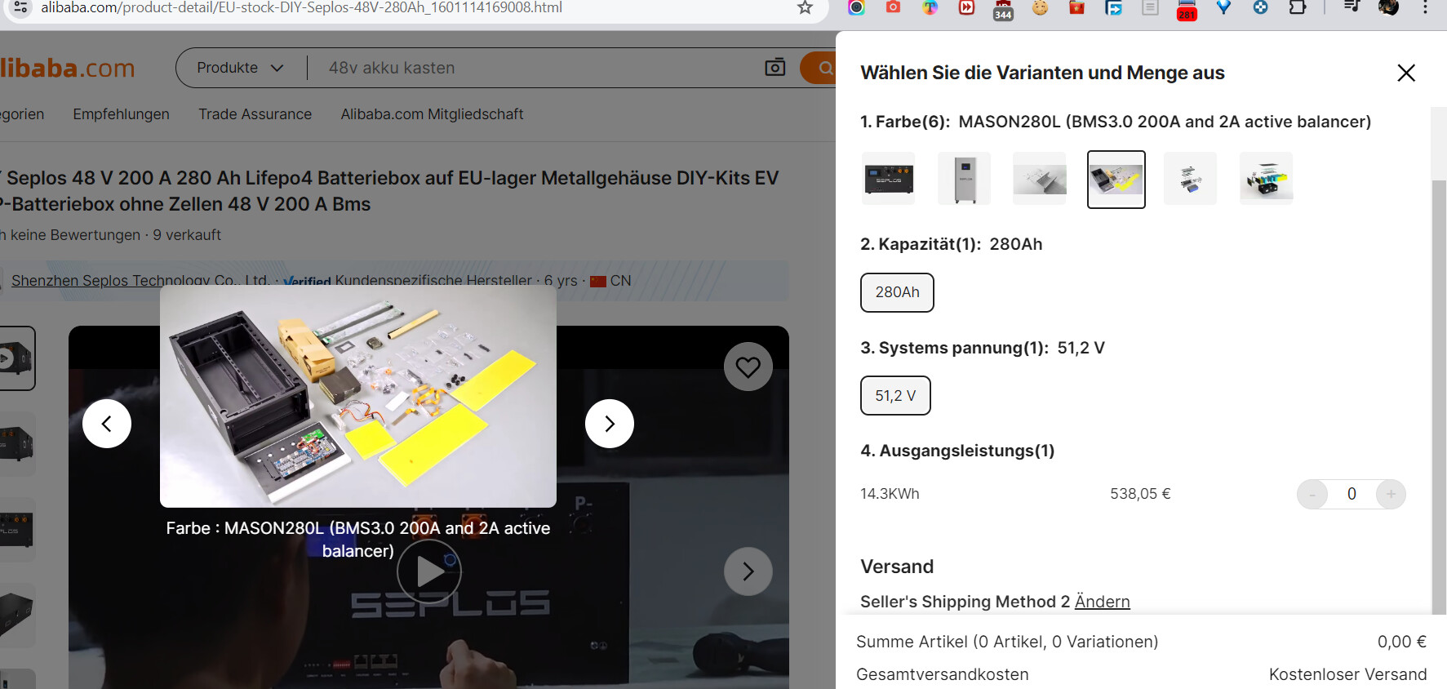Image resolution: width=1447 pixels, height=689 pixels.
Task: Open the Chrome profile avatar
Action: 1388,7
